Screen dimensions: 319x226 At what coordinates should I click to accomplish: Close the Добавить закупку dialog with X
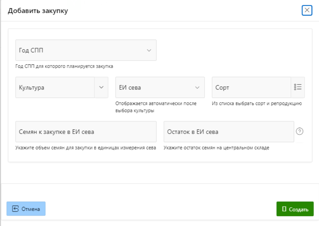(x=307, y=10)
